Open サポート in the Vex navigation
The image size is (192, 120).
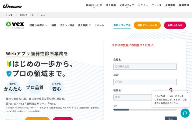[x=99, y=25]
